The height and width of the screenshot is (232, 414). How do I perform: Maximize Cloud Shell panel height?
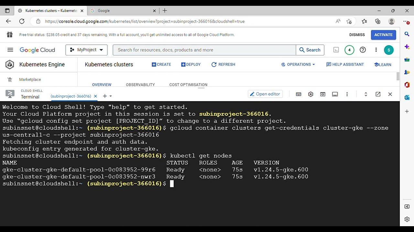(366, 94)
